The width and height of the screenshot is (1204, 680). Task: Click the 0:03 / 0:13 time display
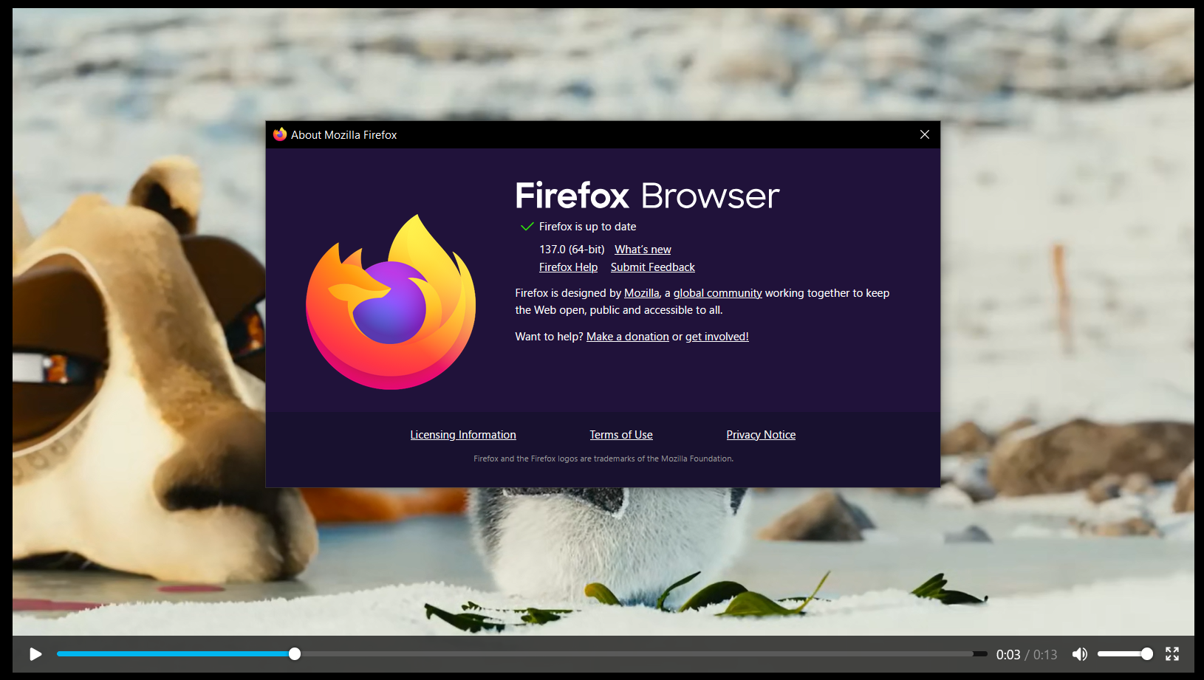1027,655
